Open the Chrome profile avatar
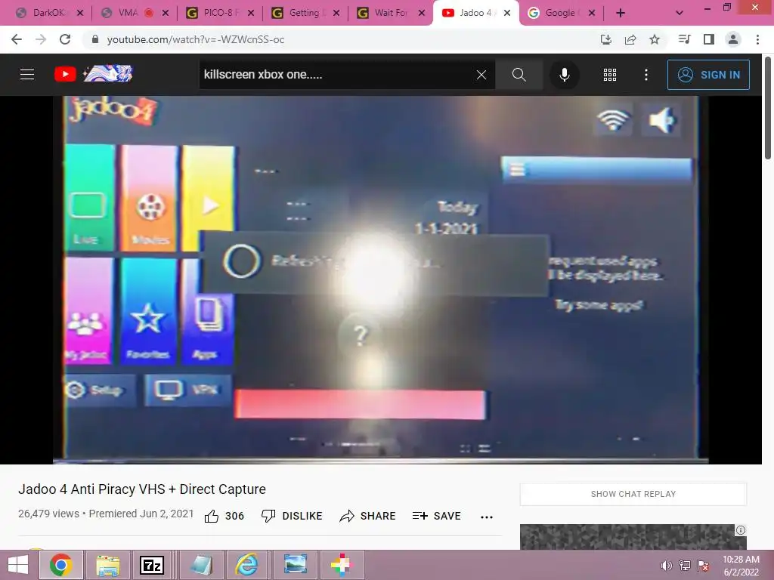 (x=733, y=39)
